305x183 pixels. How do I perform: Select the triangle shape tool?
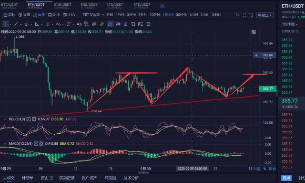tap(37, 24)
